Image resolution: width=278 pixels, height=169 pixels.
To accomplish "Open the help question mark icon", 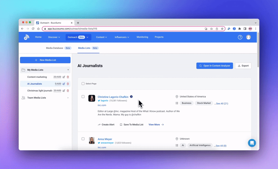I will pyautogui.click(x=240, y=37).
